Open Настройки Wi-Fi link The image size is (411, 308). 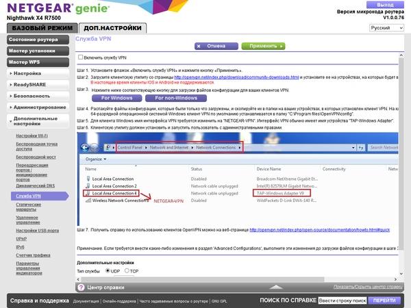click(32, 136)
